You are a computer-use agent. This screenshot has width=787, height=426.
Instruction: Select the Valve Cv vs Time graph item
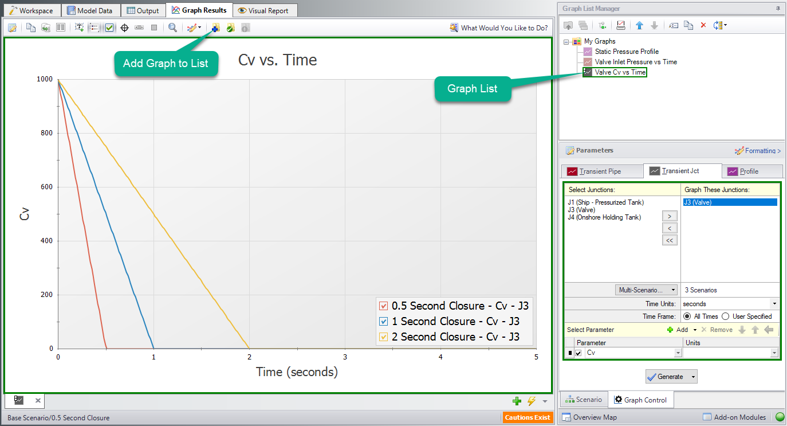[619, 72]
